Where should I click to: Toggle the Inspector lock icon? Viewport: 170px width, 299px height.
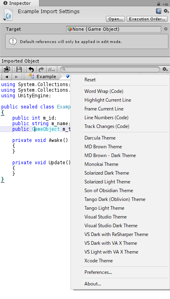(x=158, y=4)
